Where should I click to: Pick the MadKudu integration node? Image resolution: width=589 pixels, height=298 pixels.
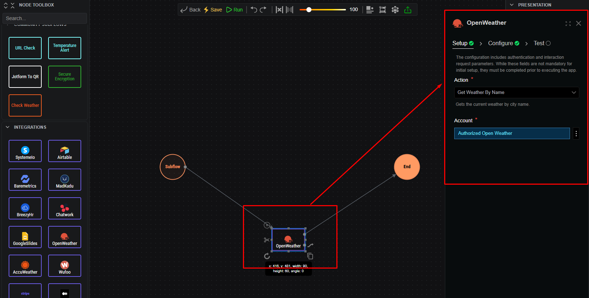tap(65, 180)
